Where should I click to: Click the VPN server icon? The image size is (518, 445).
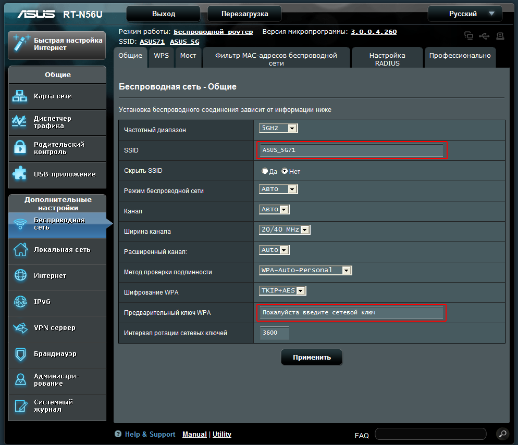coord(20,328)
